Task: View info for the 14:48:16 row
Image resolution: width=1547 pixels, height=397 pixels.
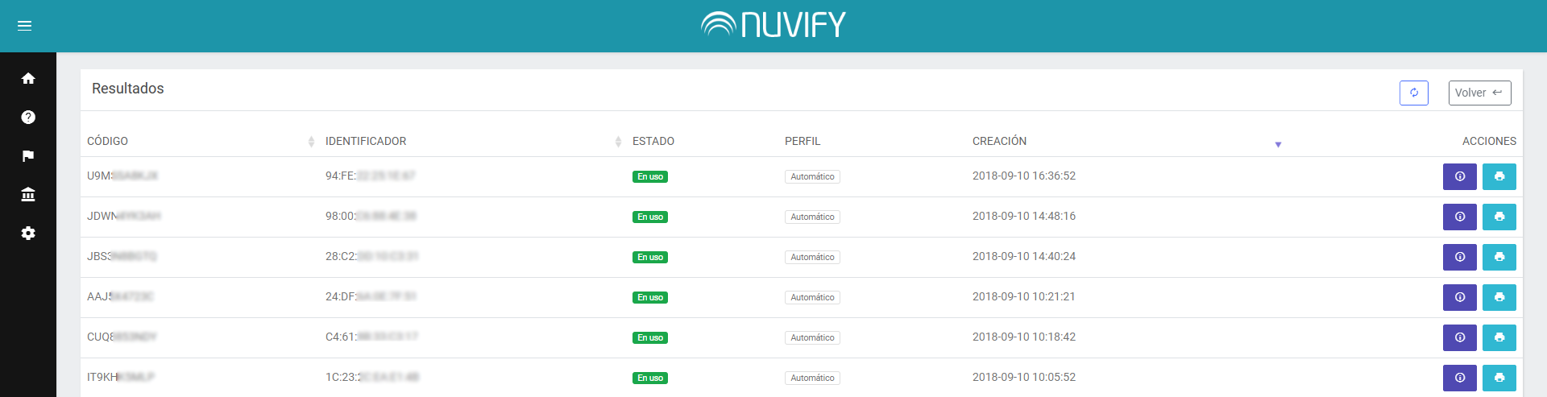Action: 1460,217
